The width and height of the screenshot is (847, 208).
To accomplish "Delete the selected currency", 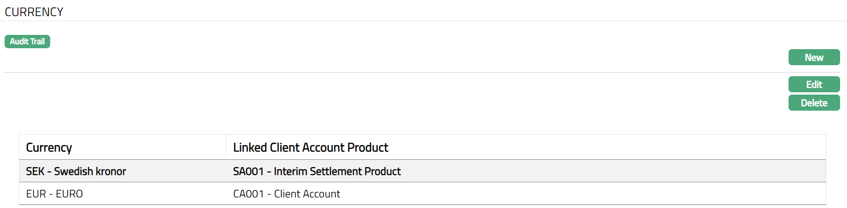I will (x=814, y=103).
